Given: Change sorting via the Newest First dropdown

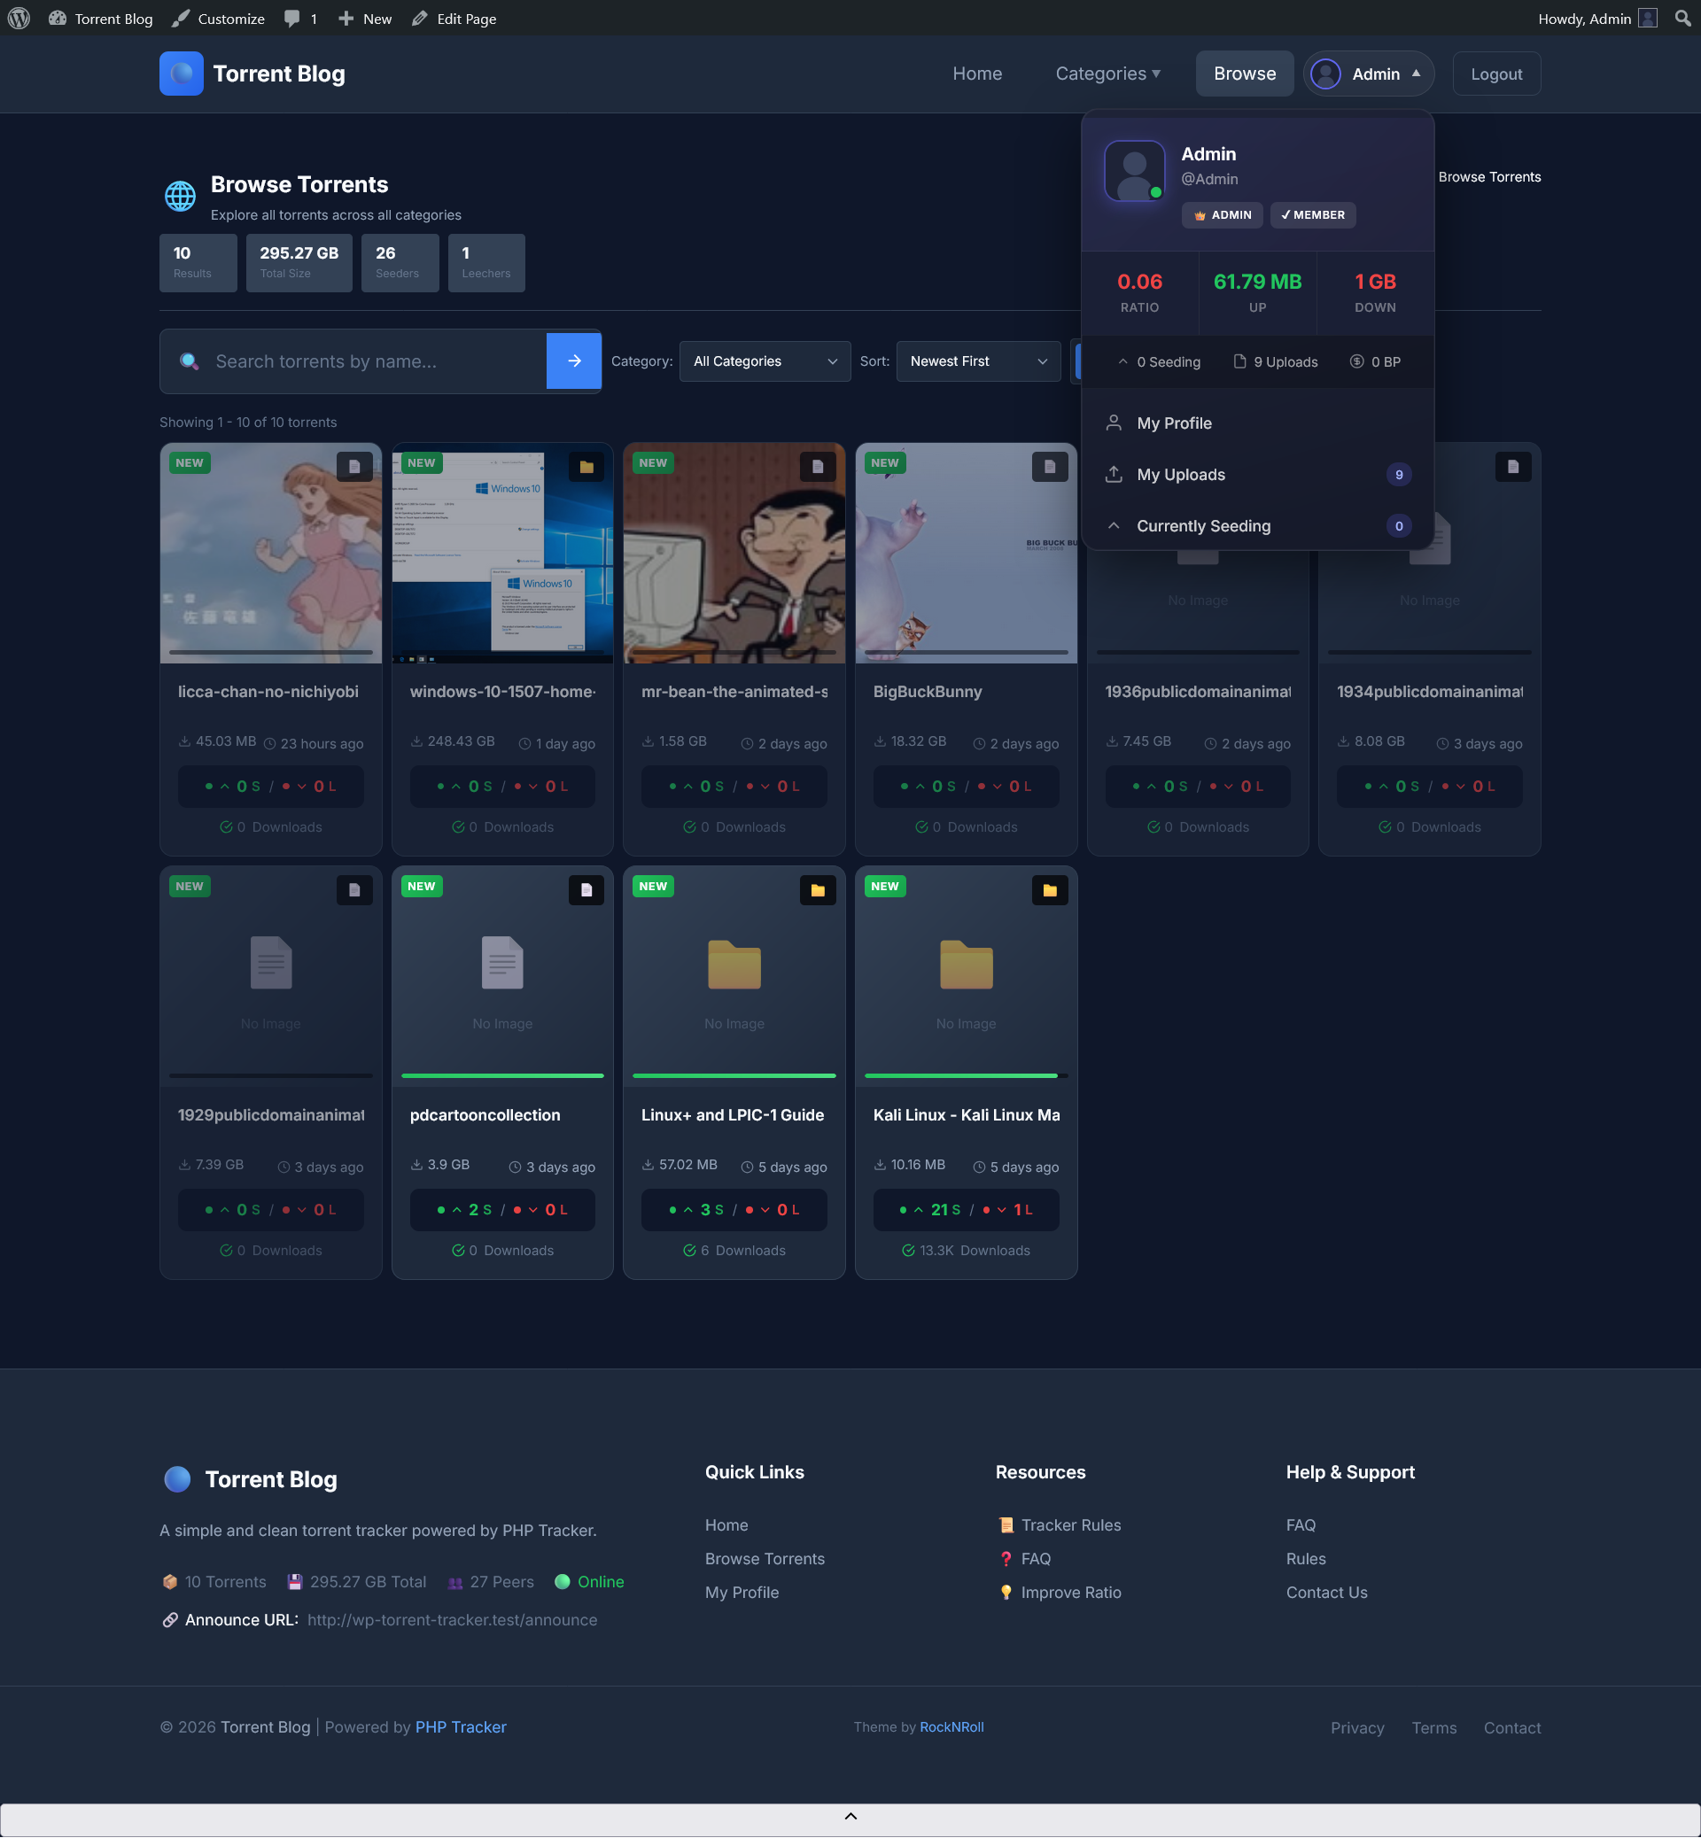Looking at the screenshot, I should (x=977, y=361).
